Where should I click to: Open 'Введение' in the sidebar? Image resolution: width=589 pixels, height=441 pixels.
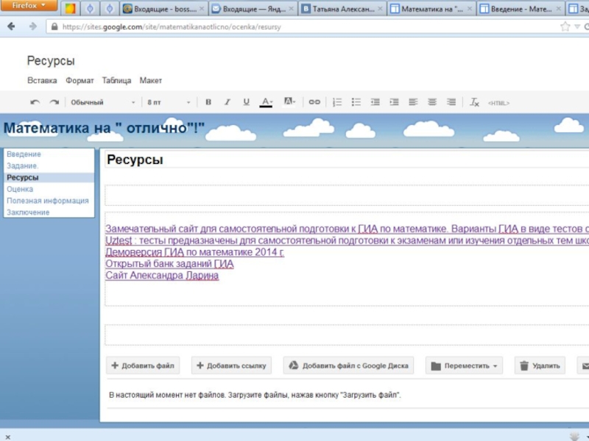[24, 154]
